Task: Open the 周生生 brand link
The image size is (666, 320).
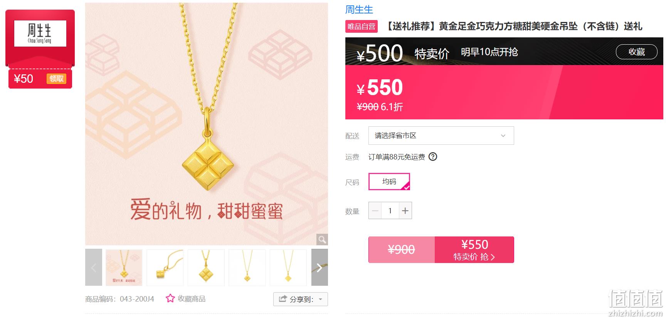Action: [x=359, y=10]
